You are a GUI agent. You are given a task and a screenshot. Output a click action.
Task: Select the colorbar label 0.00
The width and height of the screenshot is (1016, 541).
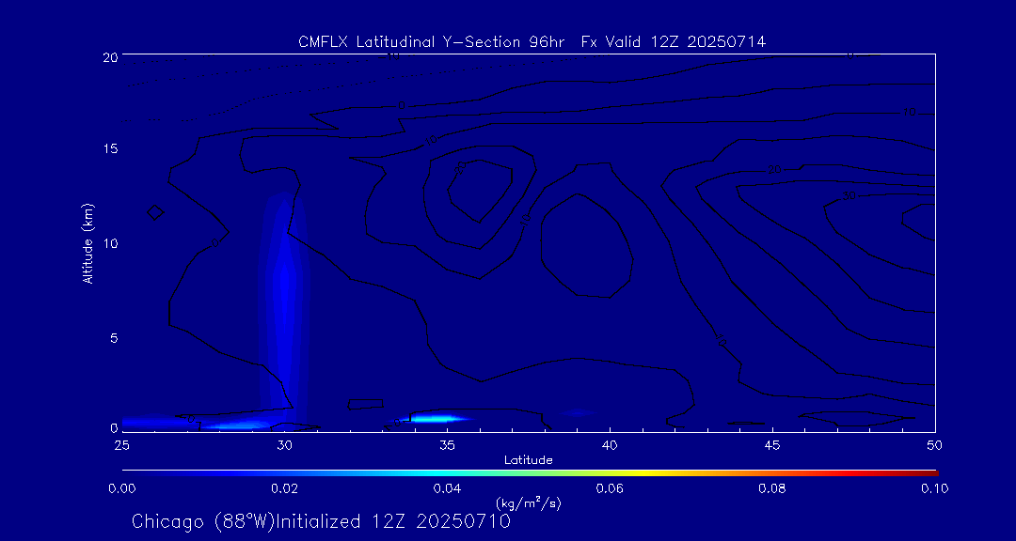(121, 488)
